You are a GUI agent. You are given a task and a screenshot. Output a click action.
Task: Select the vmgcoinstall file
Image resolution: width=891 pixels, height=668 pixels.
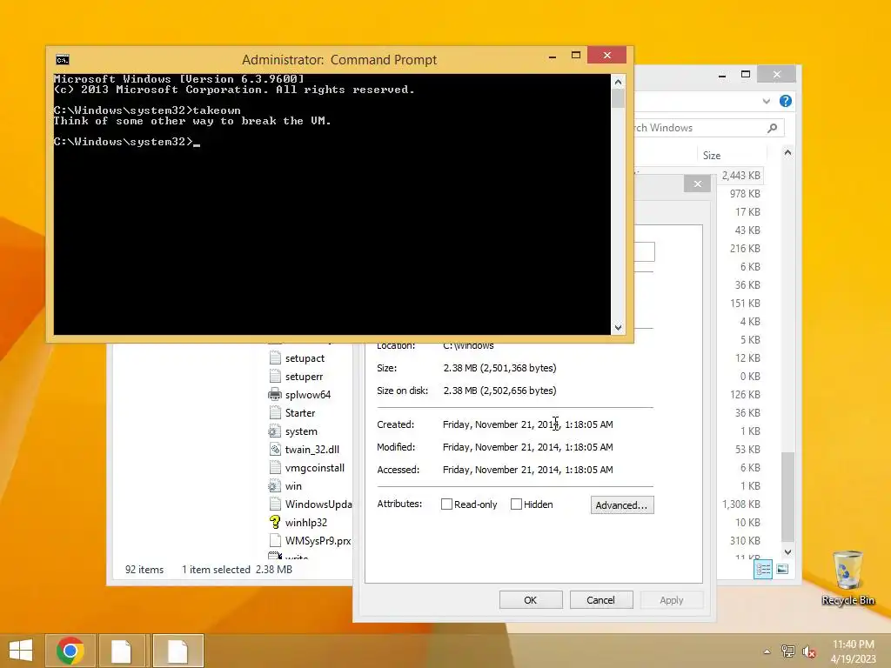(x=315, y=467)
